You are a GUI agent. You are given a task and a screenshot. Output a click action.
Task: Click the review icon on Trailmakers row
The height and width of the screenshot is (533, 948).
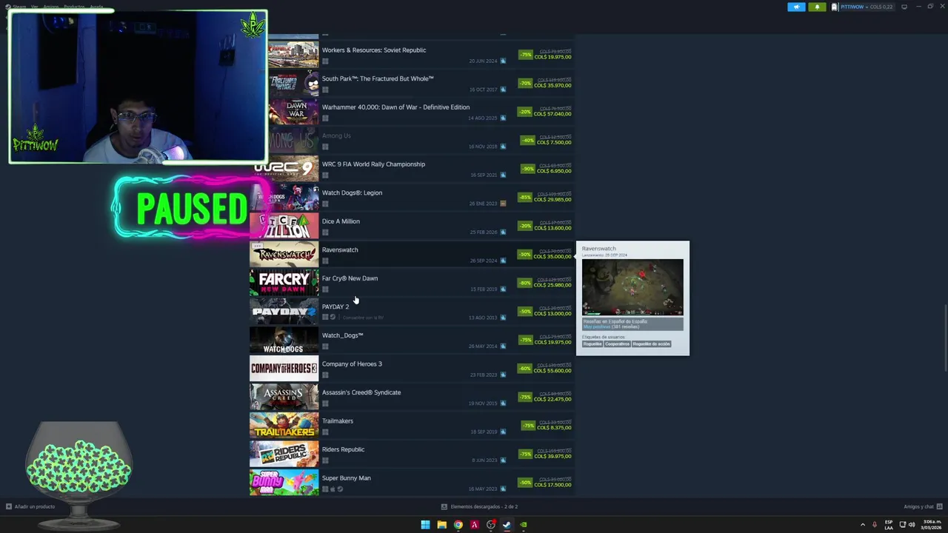[503, 432]
